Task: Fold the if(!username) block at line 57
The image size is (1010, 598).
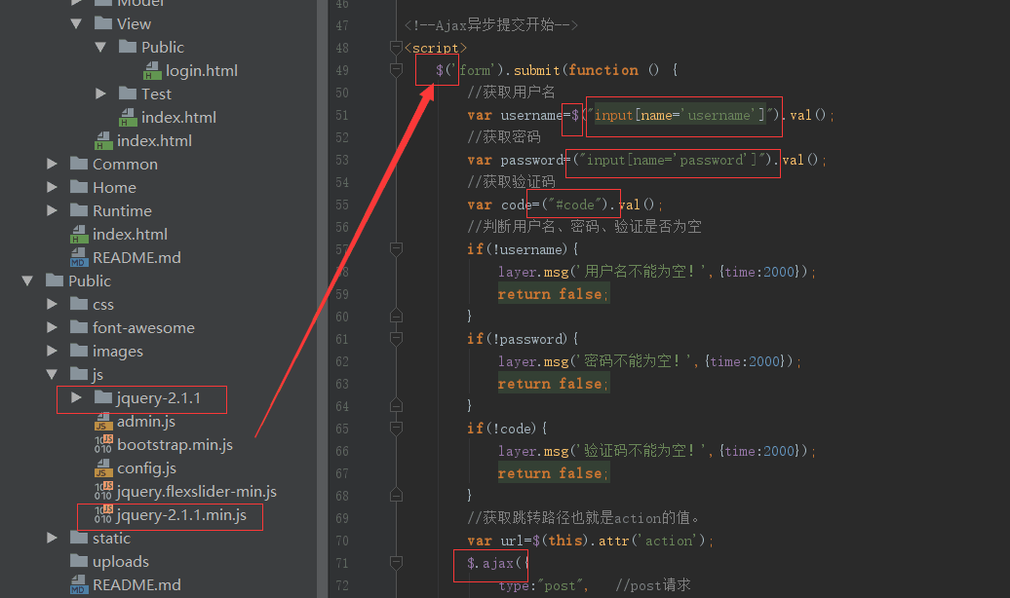Action: (x=396, y=249)
